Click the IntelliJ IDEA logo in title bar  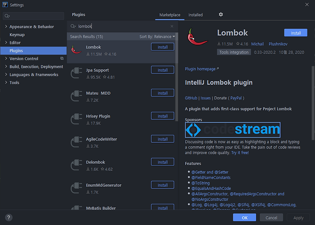[x=5, y=5]
